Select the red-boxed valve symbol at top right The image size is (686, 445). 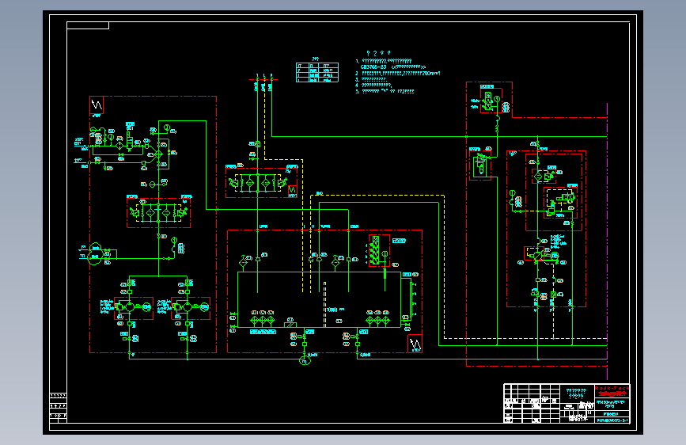tap(491, 101)
